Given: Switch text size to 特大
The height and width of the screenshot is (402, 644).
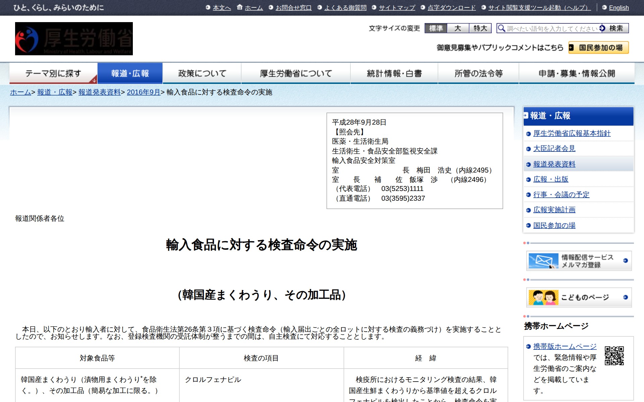Looking at the screenshot, I should [x=480, y=28].
